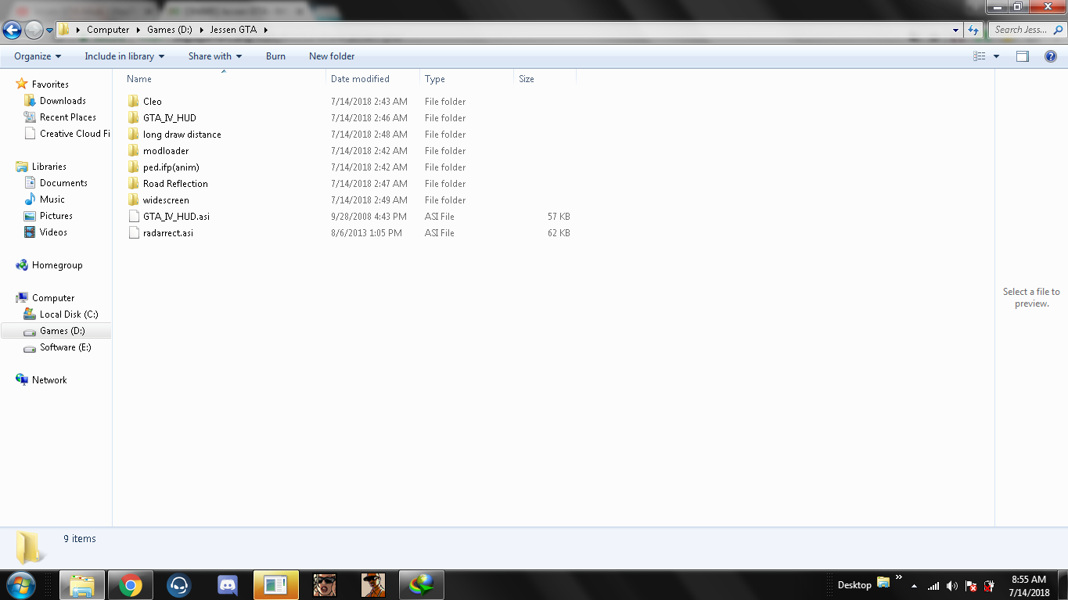Image resolution: width=1068 pixels, height=600 pixels.
Task: Click the taskbar clock showing 8:55 AM
Action: pyautogui.click(x=1029, y=586)
